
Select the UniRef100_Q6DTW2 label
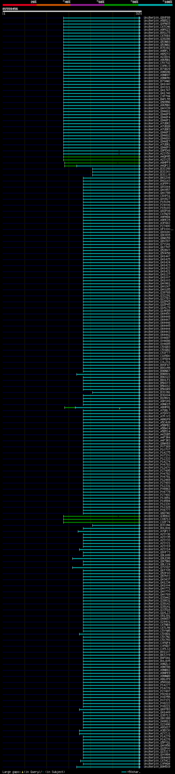(157, 513)
